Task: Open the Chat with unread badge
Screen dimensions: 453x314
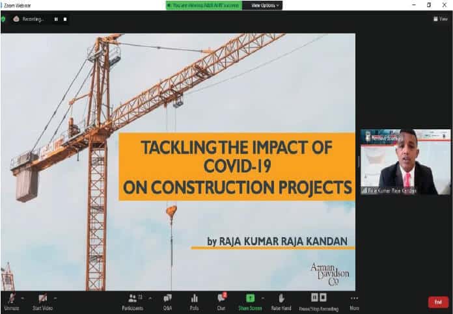Action: 221,302
